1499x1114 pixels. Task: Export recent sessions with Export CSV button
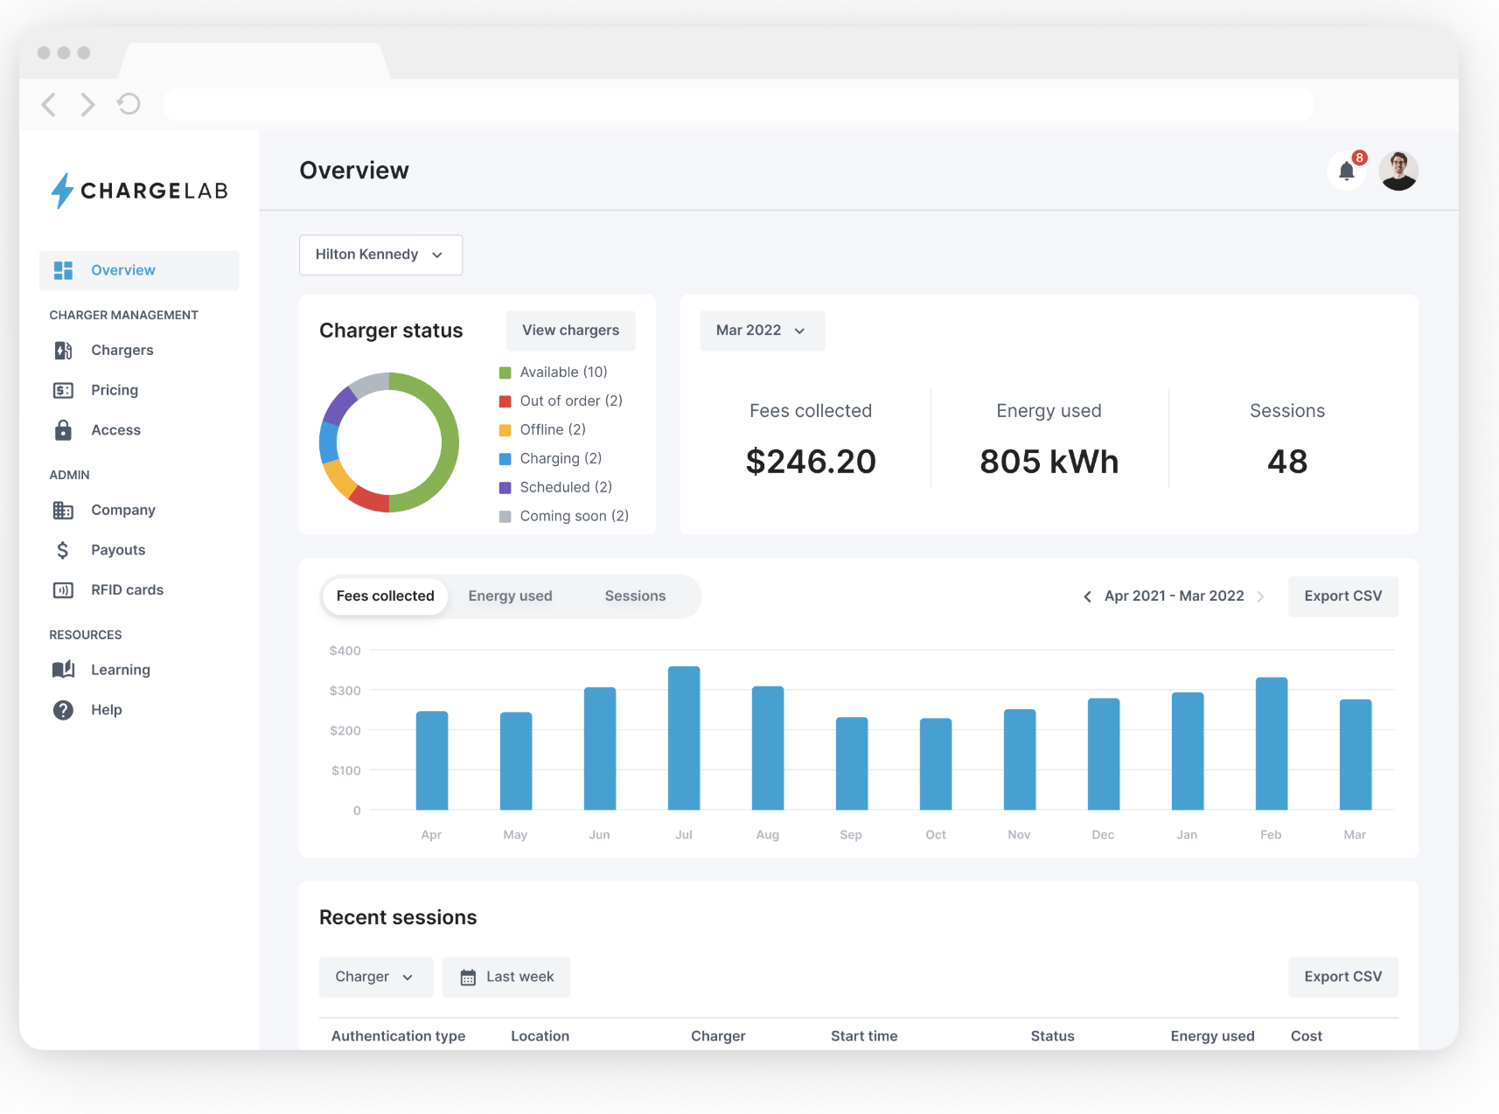click(1342, 977)
